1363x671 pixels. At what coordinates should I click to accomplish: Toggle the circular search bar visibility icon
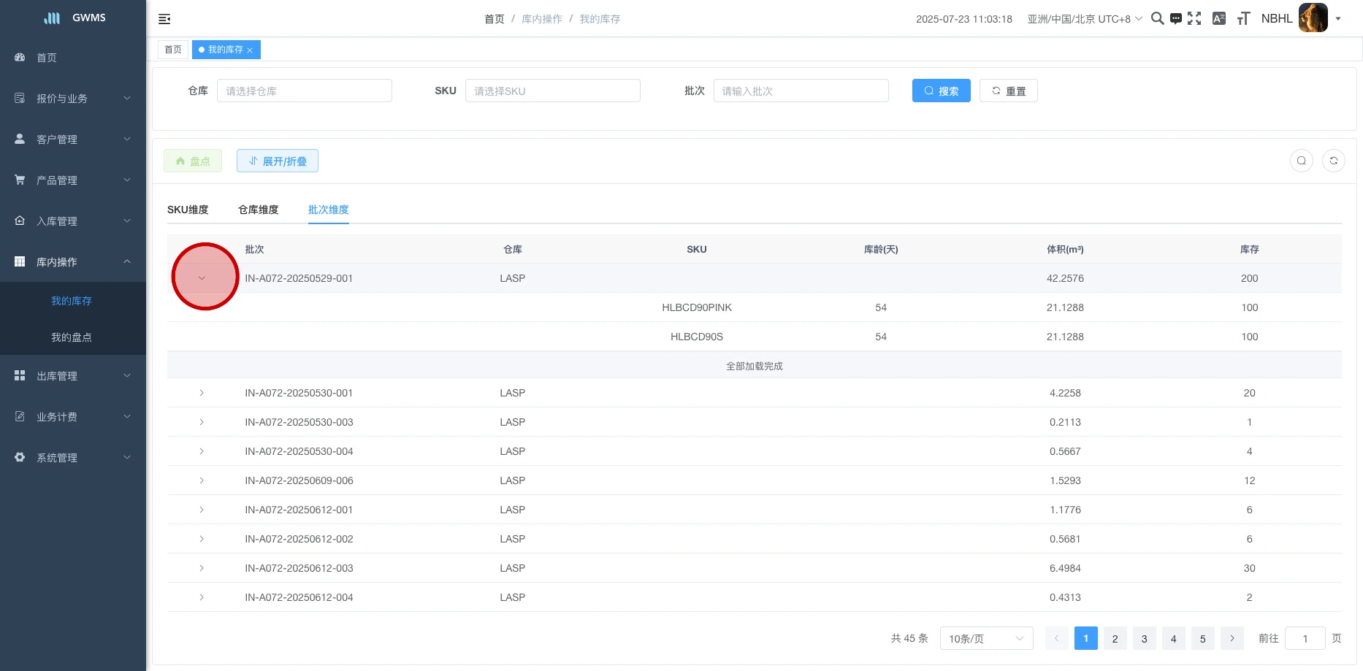(1301, 161)
